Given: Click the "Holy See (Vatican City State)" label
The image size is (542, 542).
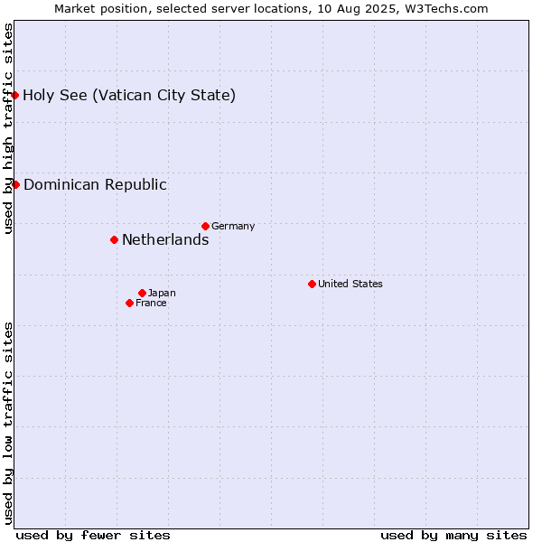Looking at the screenshot, I should [x=129, y=96].
